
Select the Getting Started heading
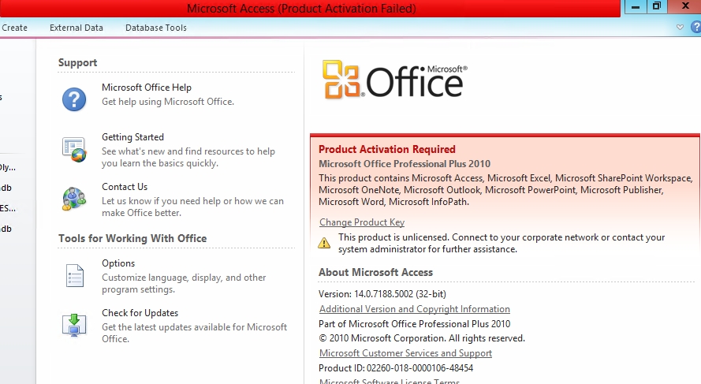[132, 137]
